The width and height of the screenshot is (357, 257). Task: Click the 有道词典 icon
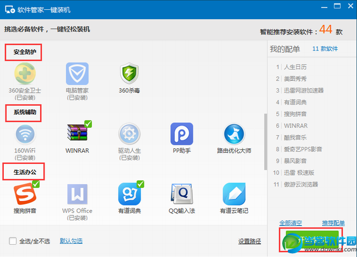pos(129,194)
